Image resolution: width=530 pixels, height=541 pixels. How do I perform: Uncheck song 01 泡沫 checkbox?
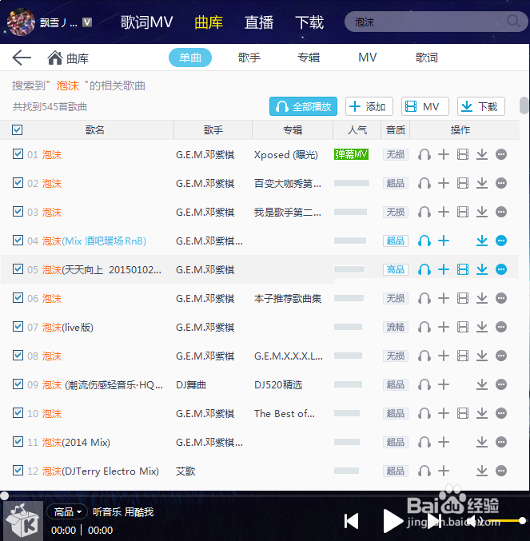[x=18, y=154]
